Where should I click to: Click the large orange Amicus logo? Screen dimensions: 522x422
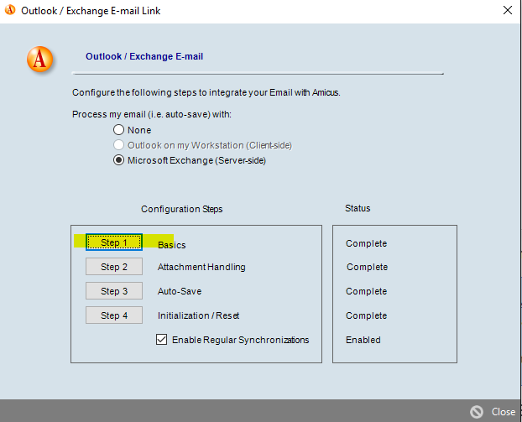[x=40, y=60]
